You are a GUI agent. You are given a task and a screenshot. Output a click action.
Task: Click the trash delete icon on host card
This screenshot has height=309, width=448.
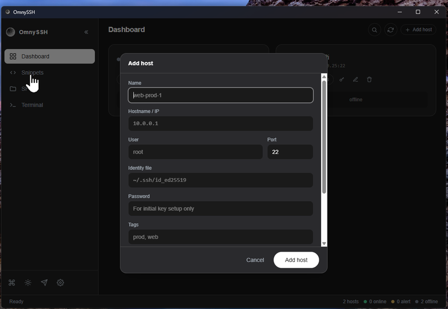pyautogui.click(x=369, y=80)
